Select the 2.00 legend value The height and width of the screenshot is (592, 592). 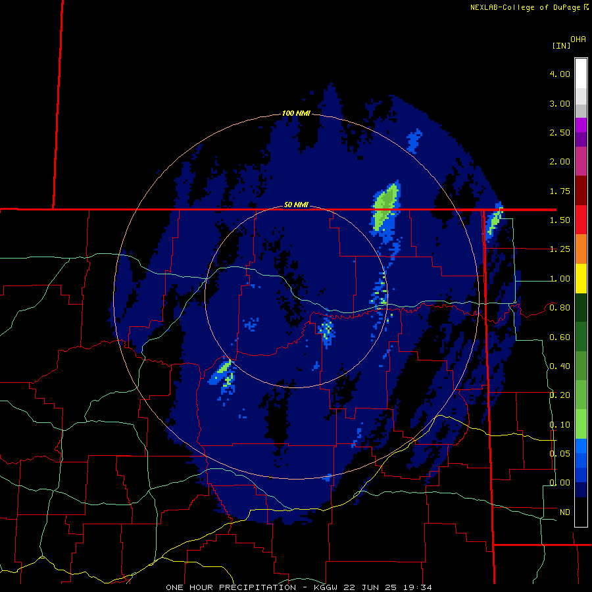(x=560, y=162)
